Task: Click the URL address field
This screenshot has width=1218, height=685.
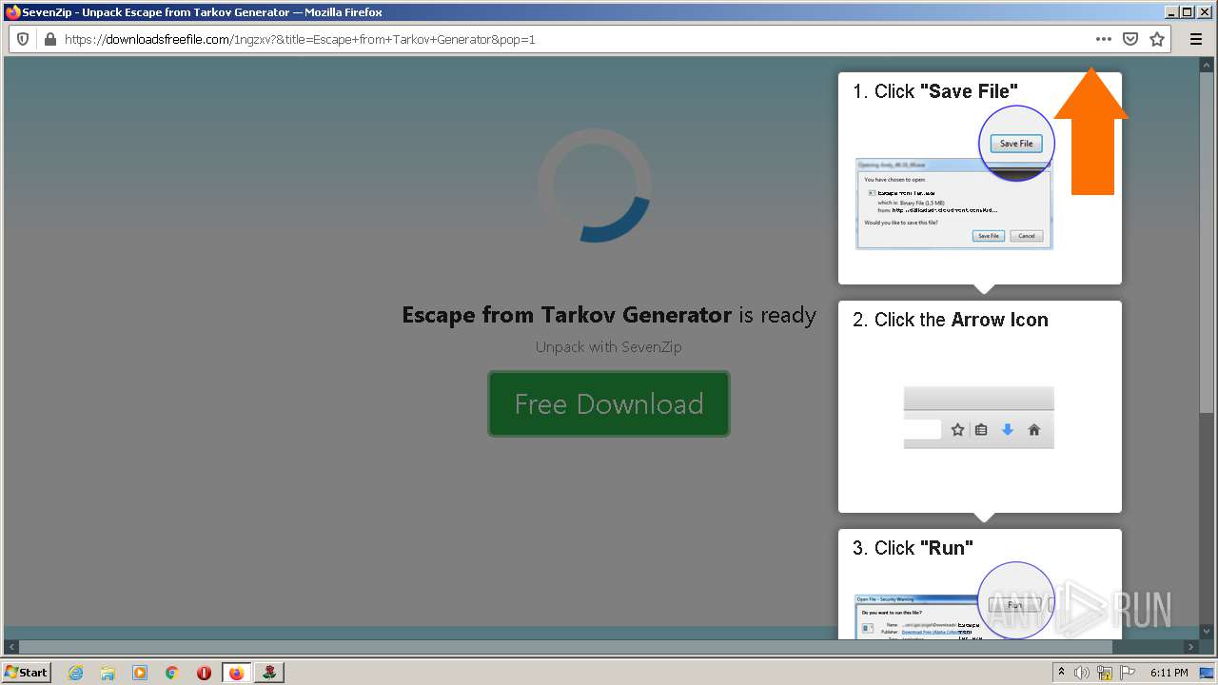Action: [x=571, y=39]
